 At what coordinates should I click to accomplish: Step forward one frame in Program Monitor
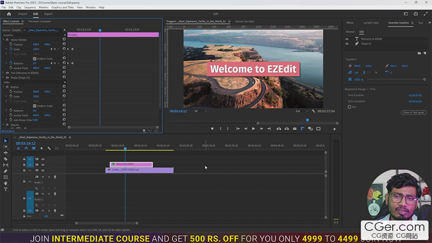click(x=261, y=129)
